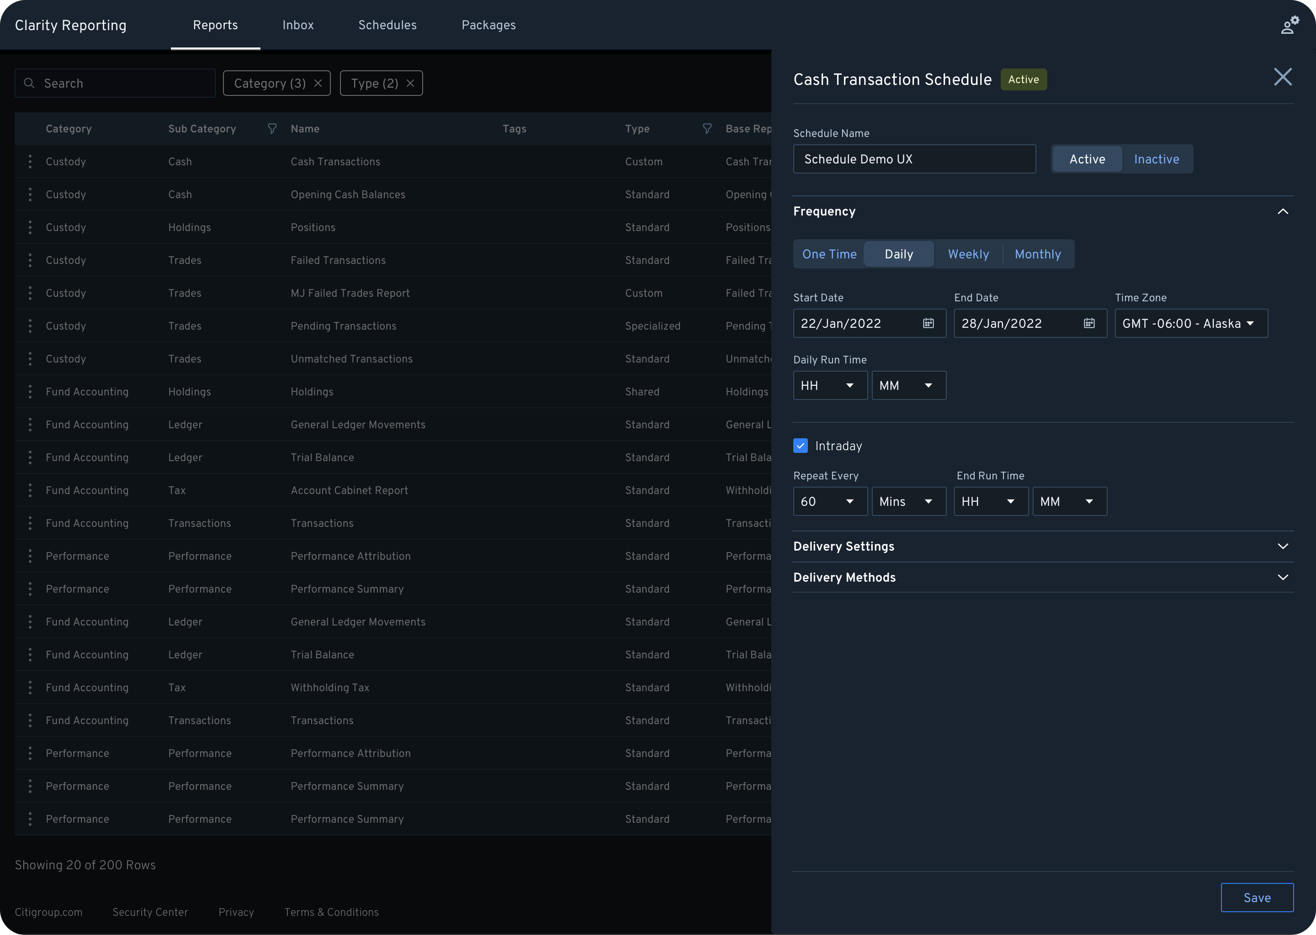
Task: Open row menu for Positions report
Action: coord(30,227)
